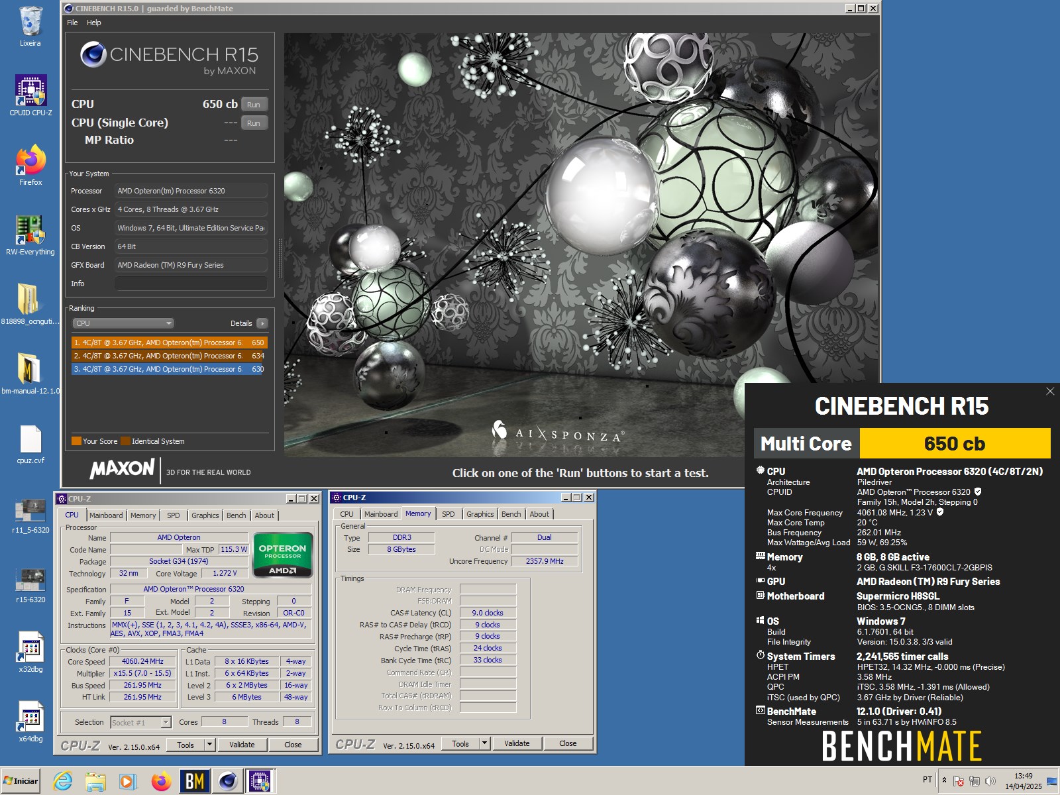
Task: Switch to Memory tab in left CPU-Z
Action: 143,515
